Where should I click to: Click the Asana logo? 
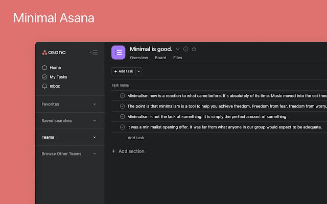click(x=54, y=53)
